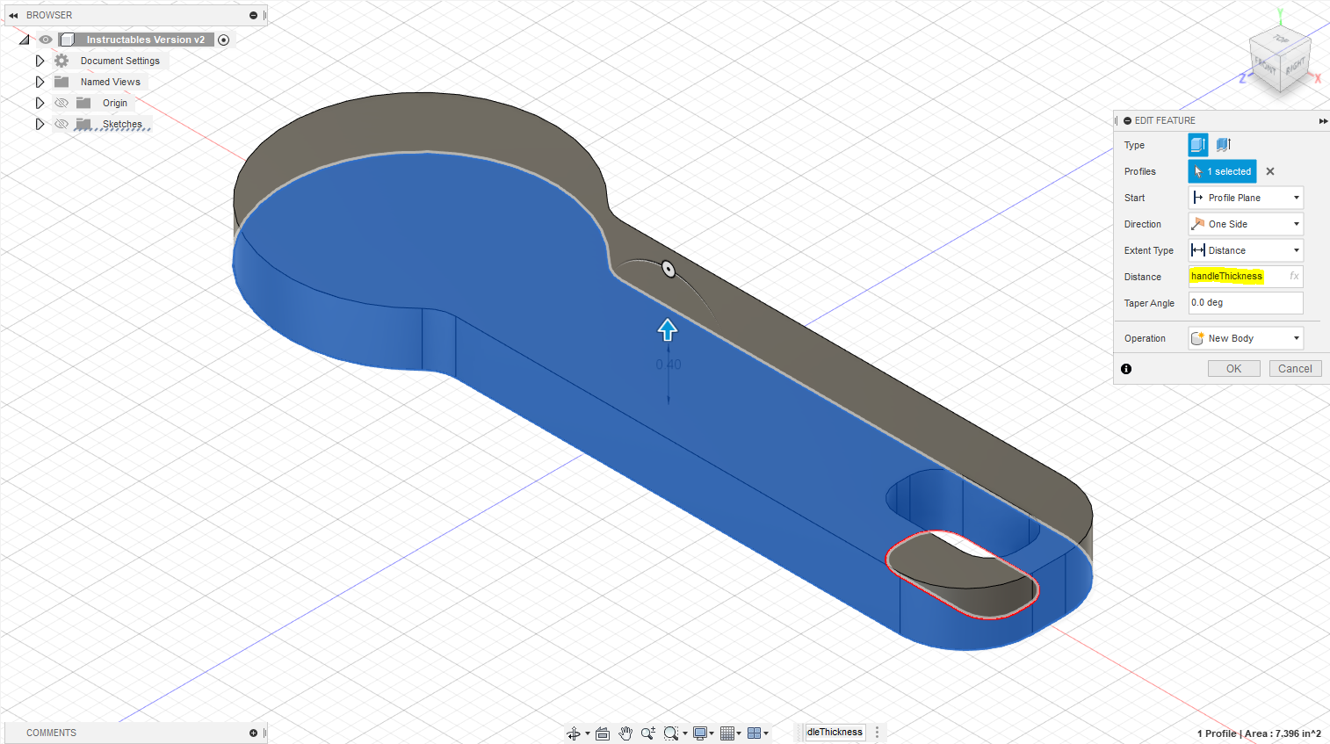The width and height of the screenshot is (1330, 744).
Task: Select the Pan tool
Action: coord(625,732)
